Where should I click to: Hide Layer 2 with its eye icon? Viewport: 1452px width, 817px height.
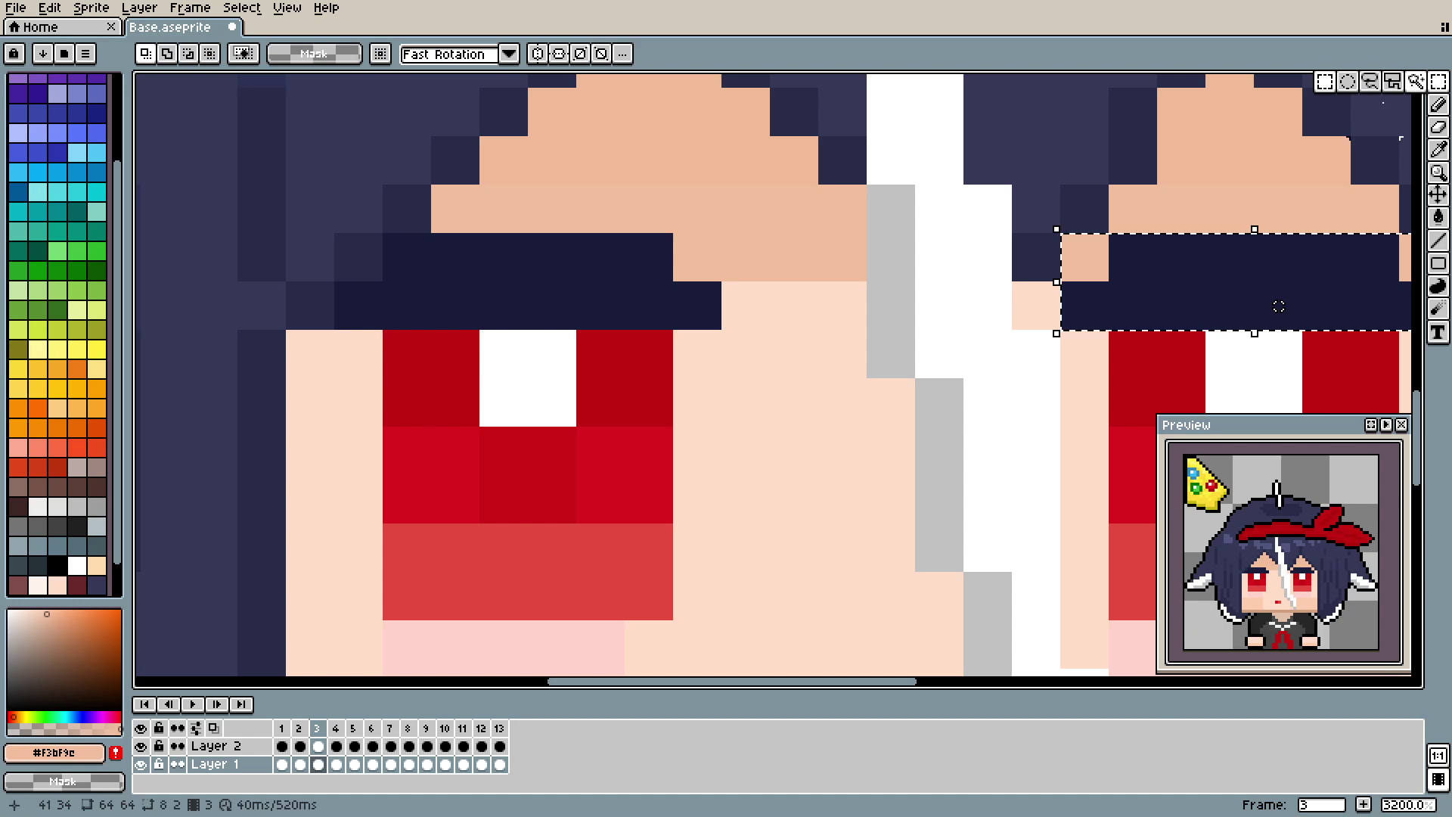click(141, 747)
